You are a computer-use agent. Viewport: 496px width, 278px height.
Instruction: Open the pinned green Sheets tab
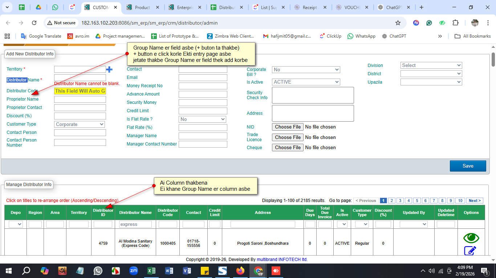[x=22, y=7]
